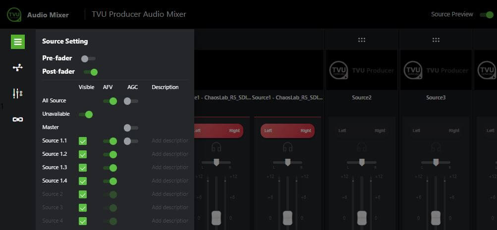Viewport: 497px width, 230px height.
Task: Toggle AGC for All Source
Action: click(131, 101)
